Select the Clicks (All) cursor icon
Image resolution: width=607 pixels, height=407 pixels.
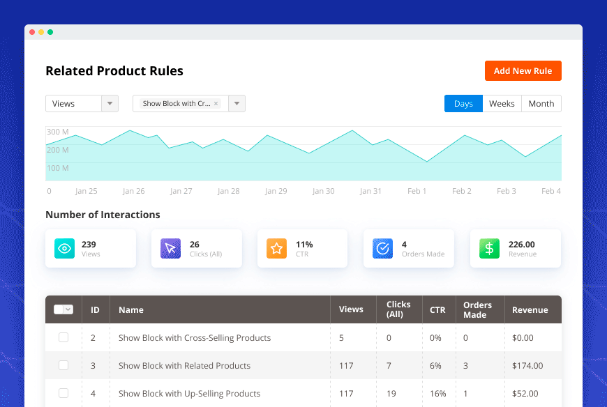(170, 248)
